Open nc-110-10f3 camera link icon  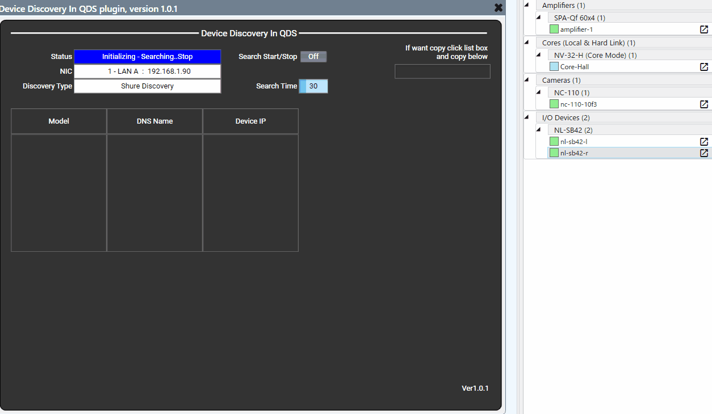[703, 104]
